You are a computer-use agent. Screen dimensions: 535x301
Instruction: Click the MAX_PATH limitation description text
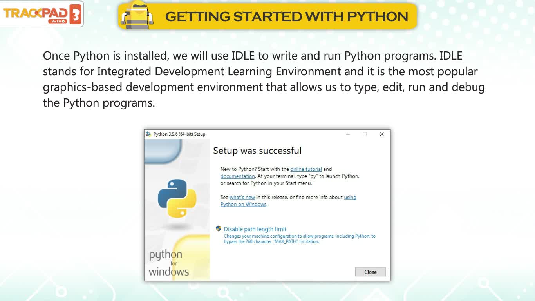[300, 239]
